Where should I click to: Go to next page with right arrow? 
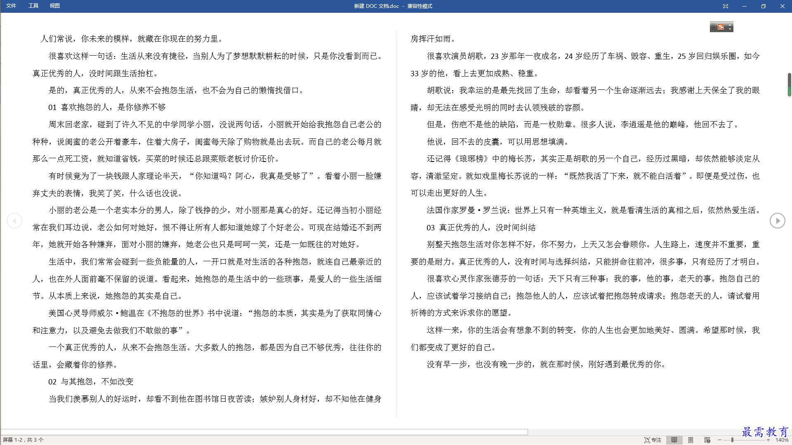777,221
